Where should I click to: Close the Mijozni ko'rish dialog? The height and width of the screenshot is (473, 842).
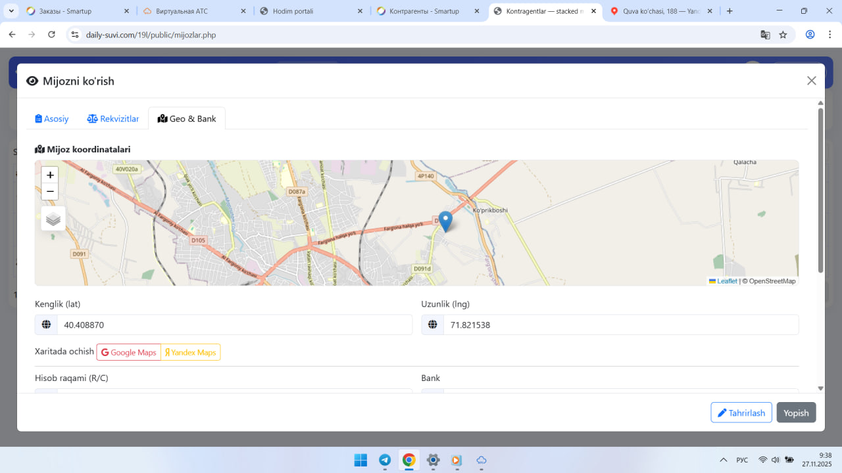coord(811,81)
